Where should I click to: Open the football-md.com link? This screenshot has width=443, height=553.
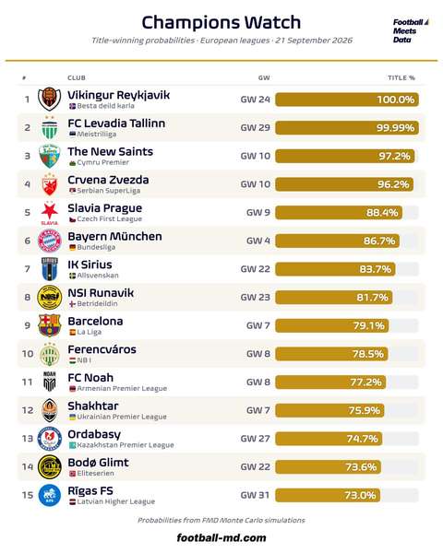coord(221,538)
